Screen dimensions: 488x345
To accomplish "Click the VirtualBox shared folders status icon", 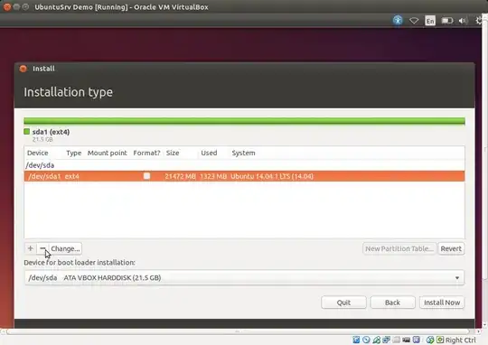I will (397, 340).
